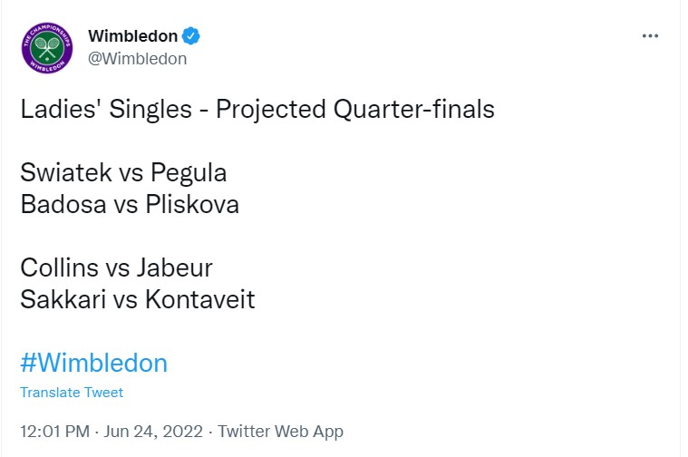The height and width of the screenshot is (457, 688).
Task: Click Translate Tweet
Action: pos(72,393)
